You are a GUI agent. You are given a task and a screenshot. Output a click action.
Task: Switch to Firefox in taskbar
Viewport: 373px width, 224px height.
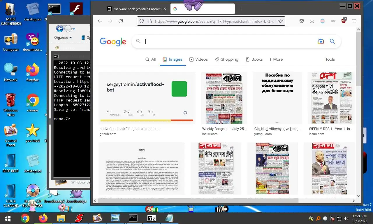click(43, 218)
